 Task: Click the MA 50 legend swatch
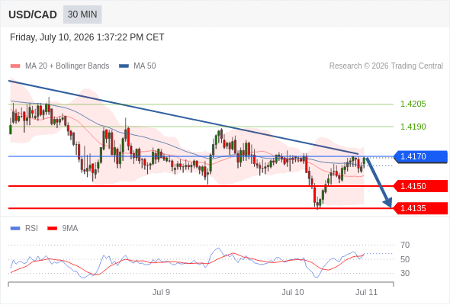(x=124, y=66)
